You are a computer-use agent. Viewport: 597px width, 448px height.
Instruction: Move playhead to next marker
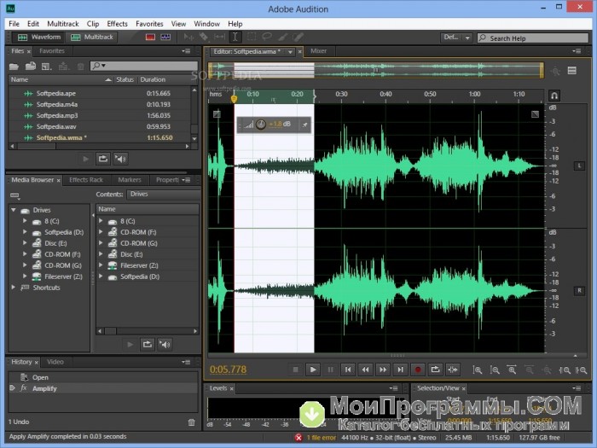[x=400, y=369]
